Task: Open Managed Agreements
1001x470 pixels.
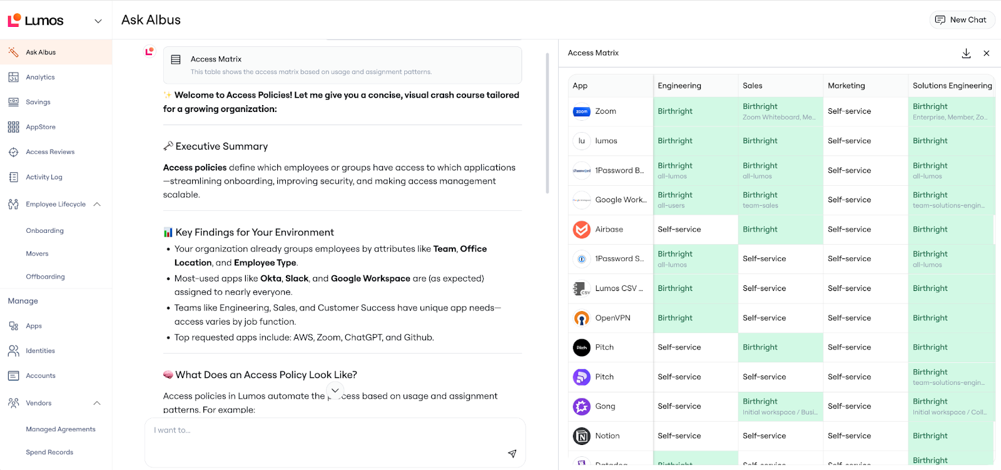Action: point(61,429)
